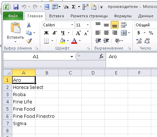Open the Name Box dropdown arrow
Screen dimensions: 157x137
[x=72, y=56]
